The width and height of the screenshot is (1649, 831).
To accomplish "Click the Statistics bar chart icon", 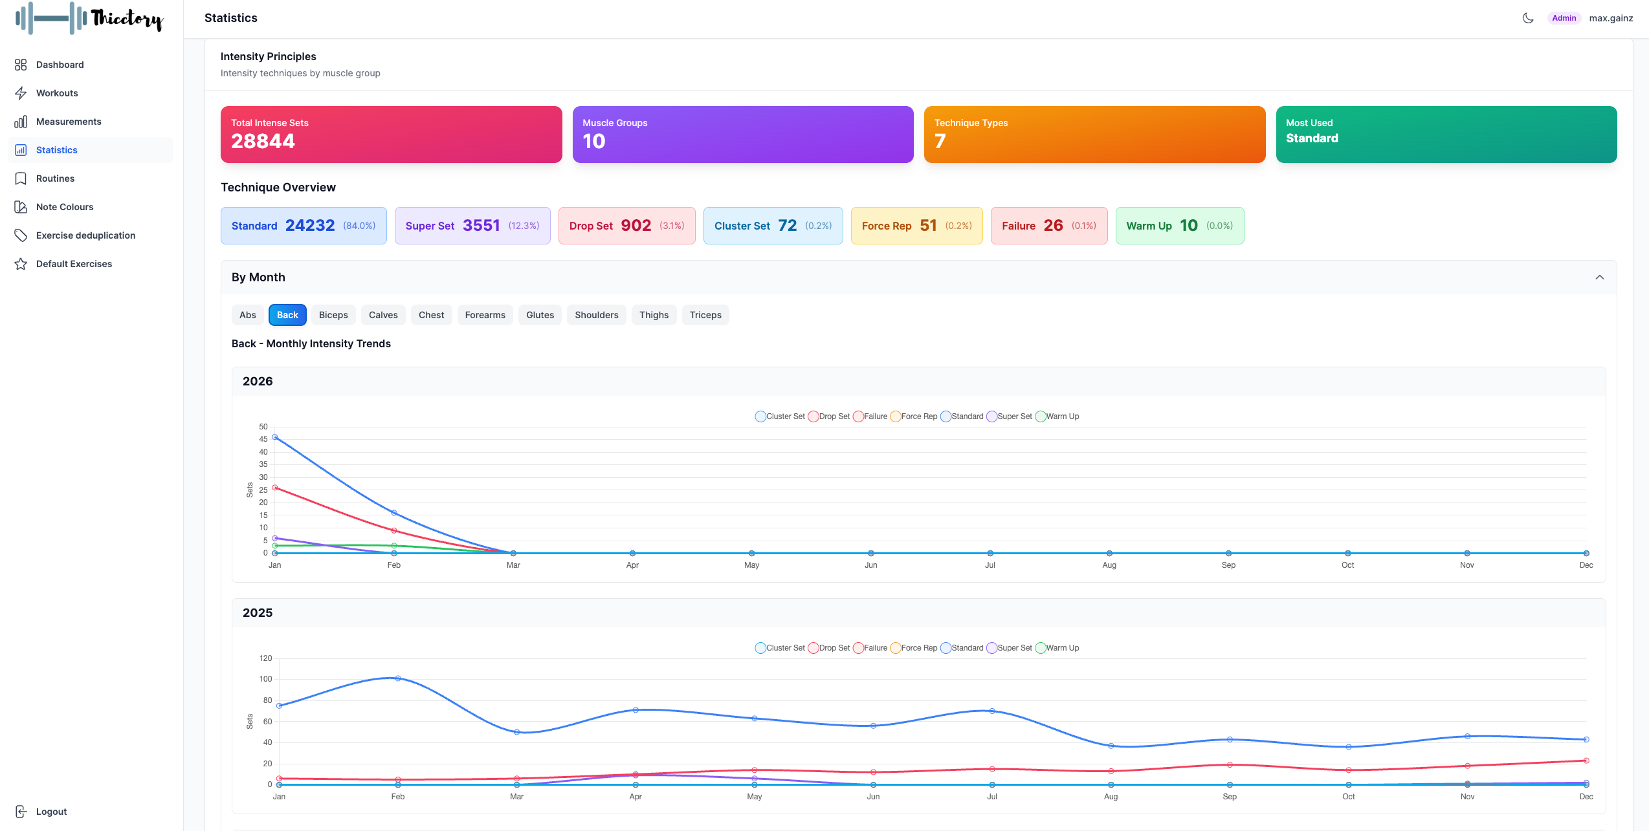I will (21, 149).
